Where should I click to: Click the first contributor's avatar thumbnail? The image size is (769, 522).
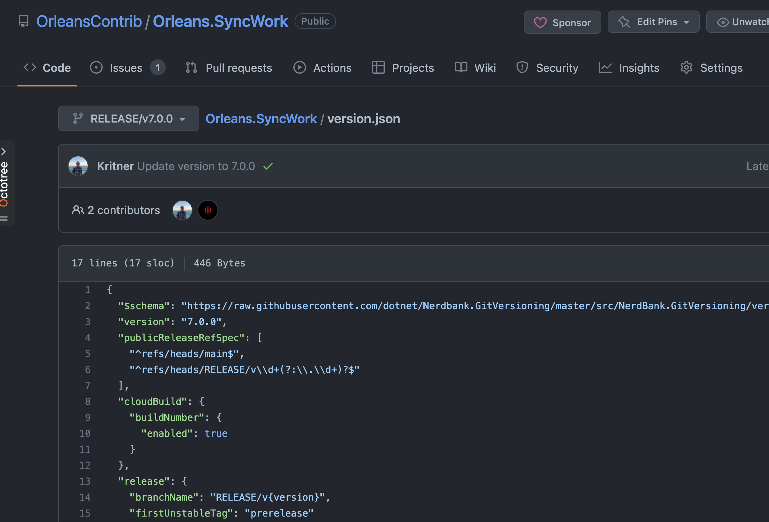(x=182, y=210)
